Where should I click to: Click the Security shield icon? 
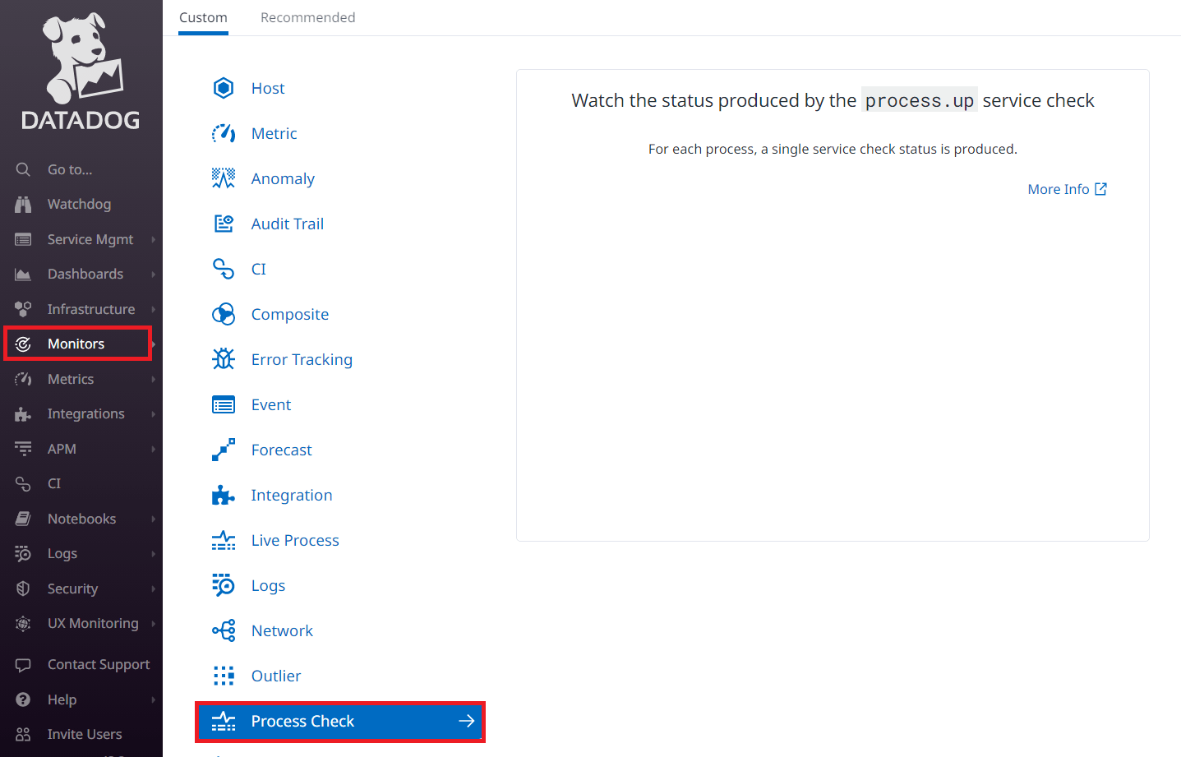click(x=23, y=589)
